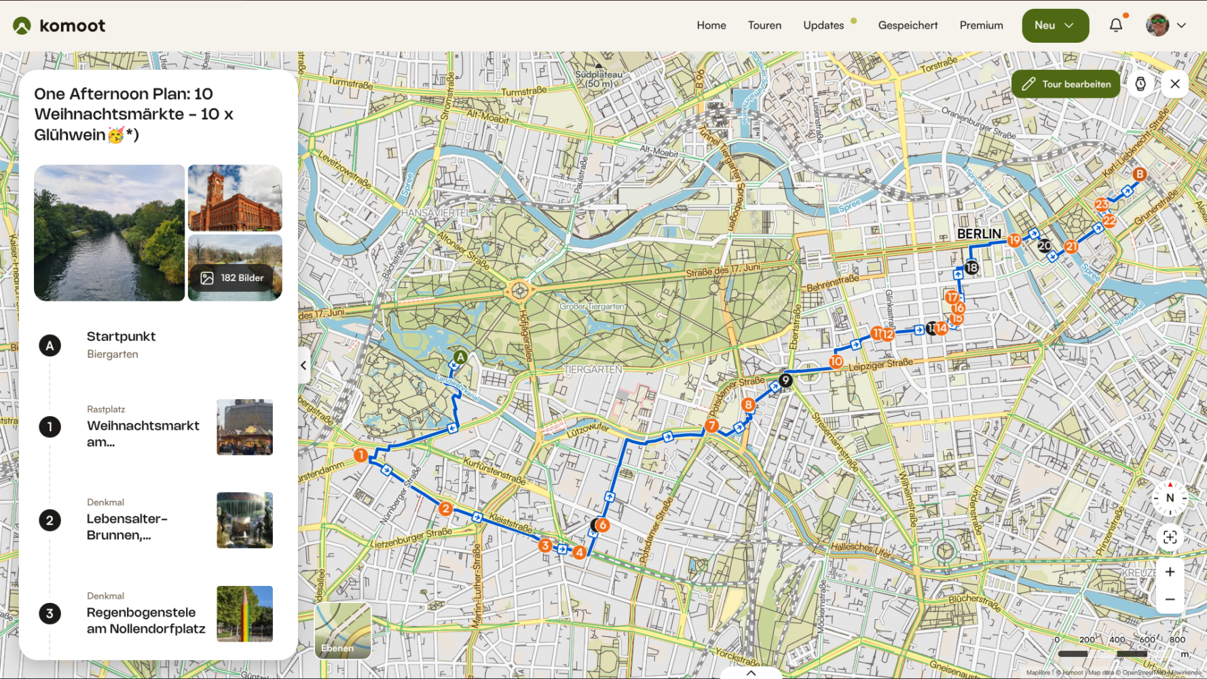The height and width of the screenshot is (679, 1207).
Task: Click the Lebensalter-Brunnen thumbnail image
Action: point(244,519)
